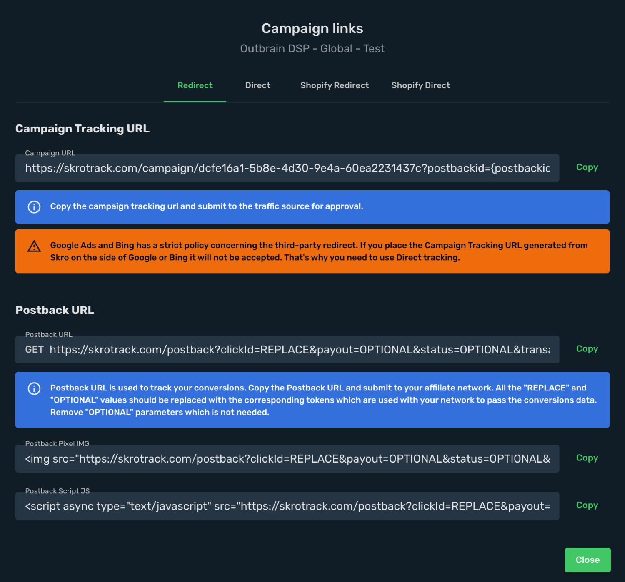Focus the Postback Script JS field
This screenshot has height=582, width=625.
[x=287, y=506]
